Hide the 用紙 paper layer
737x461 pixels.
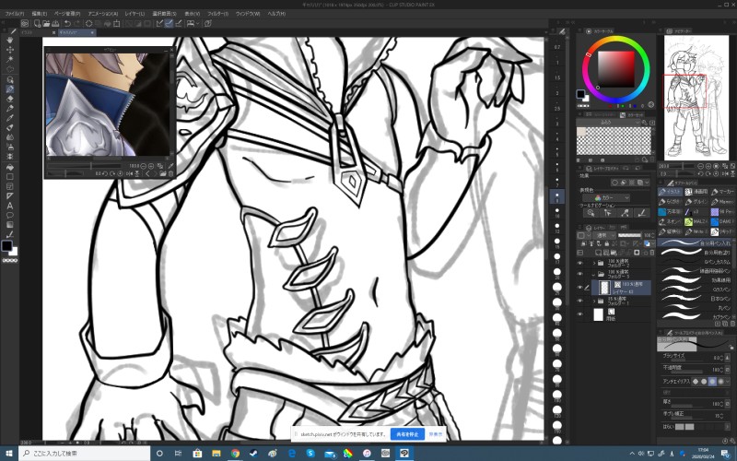[580, 314]
